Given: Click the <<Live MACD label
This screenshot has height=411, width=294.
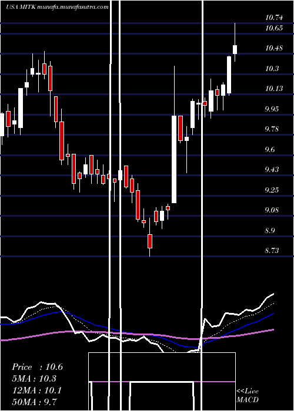Looking at the screenshot, I should 248,396.
